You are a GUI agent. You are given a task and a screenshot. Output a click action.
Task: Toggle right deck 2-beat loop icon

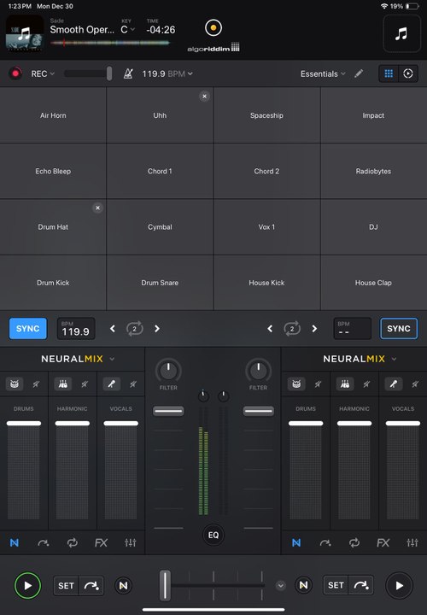click(x=292, y=329)
